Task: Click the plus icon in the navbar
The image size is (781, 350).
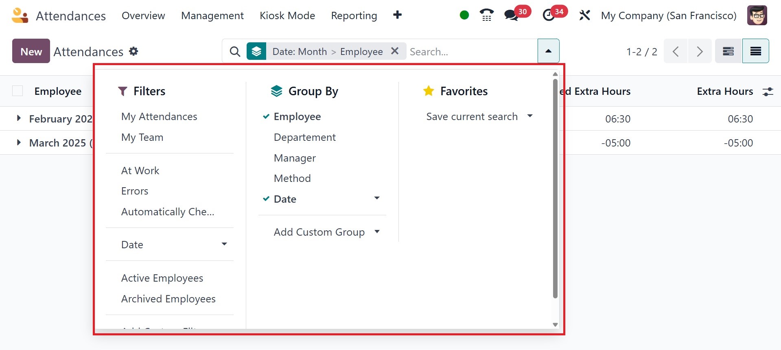Action: 397,15
